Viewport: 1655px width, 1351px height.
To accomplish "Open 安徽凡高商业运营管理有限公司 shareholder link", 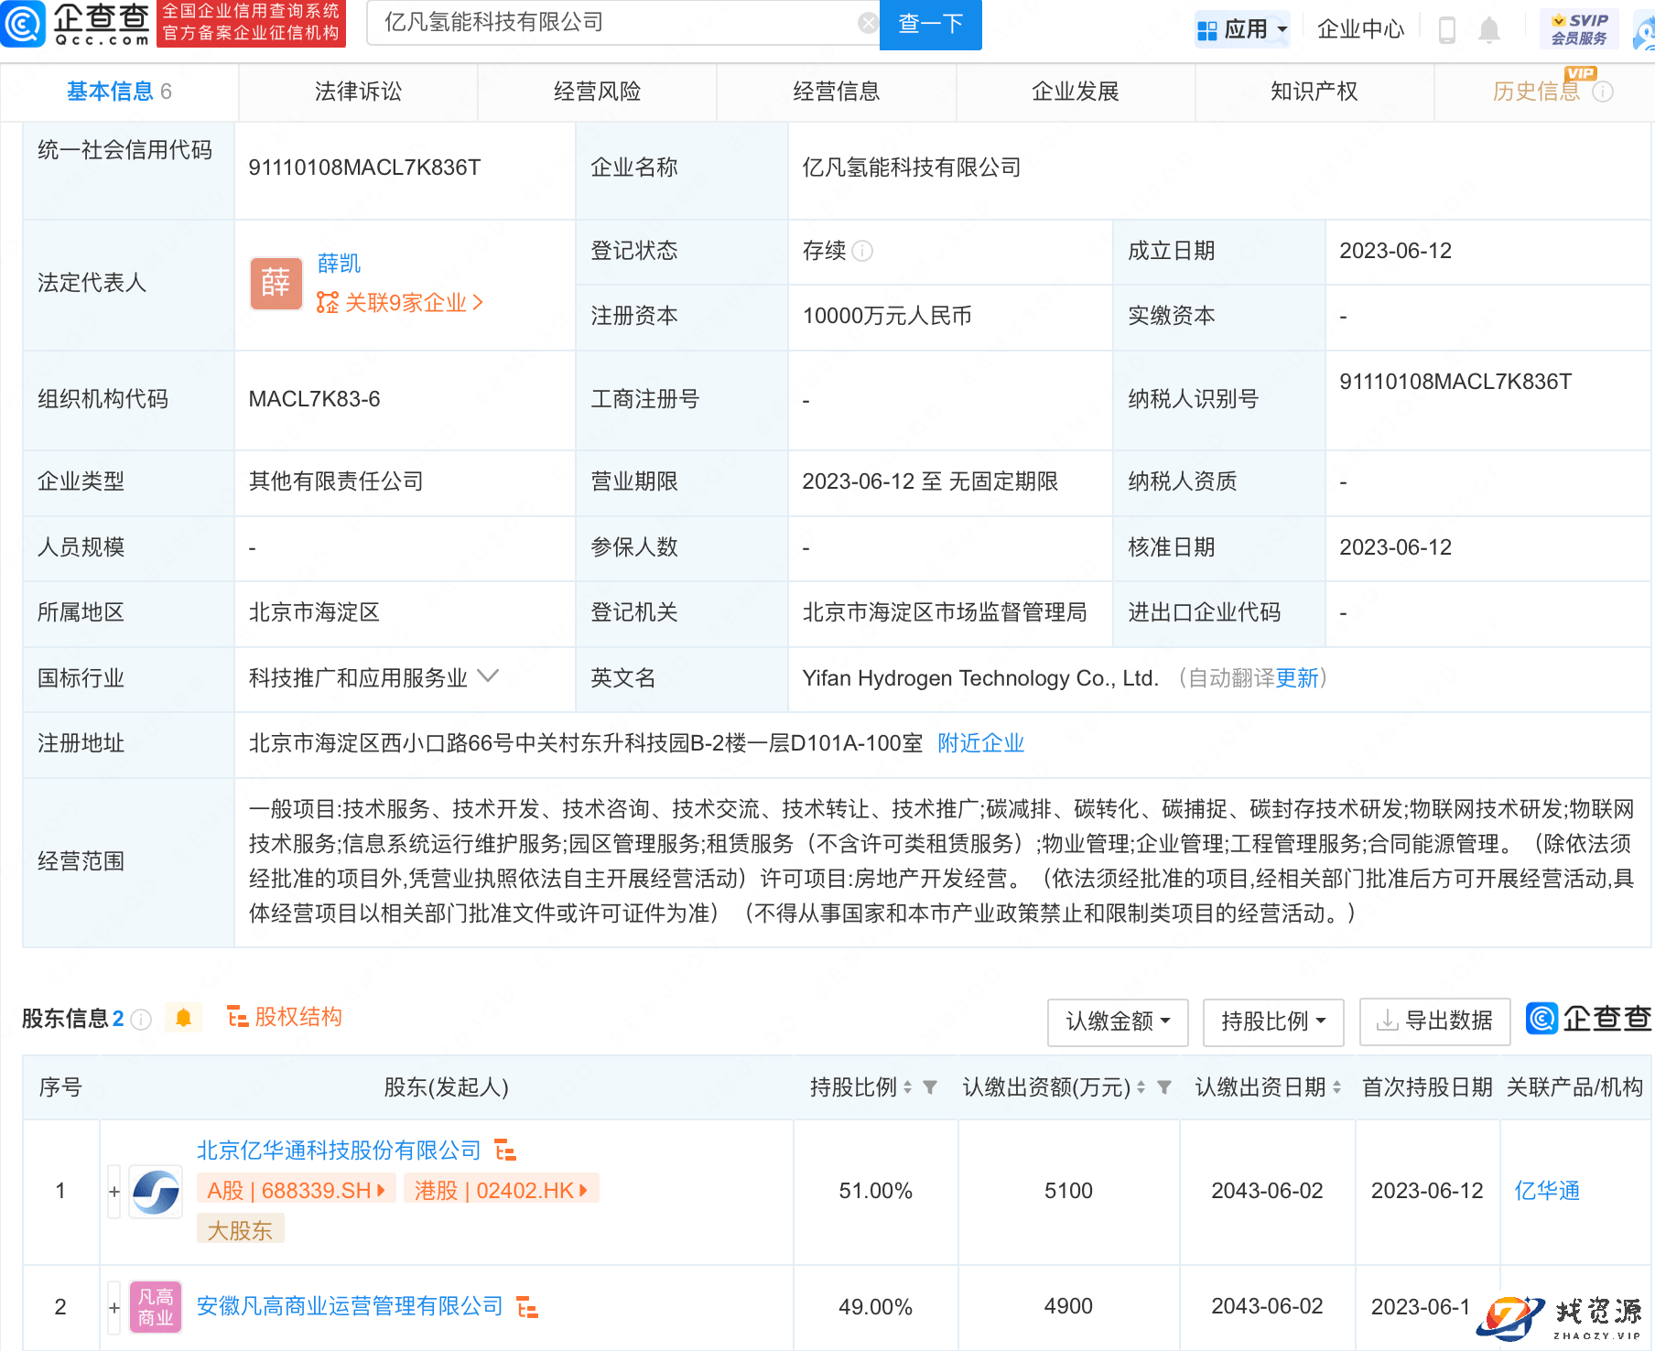I will pos(350,1306).
